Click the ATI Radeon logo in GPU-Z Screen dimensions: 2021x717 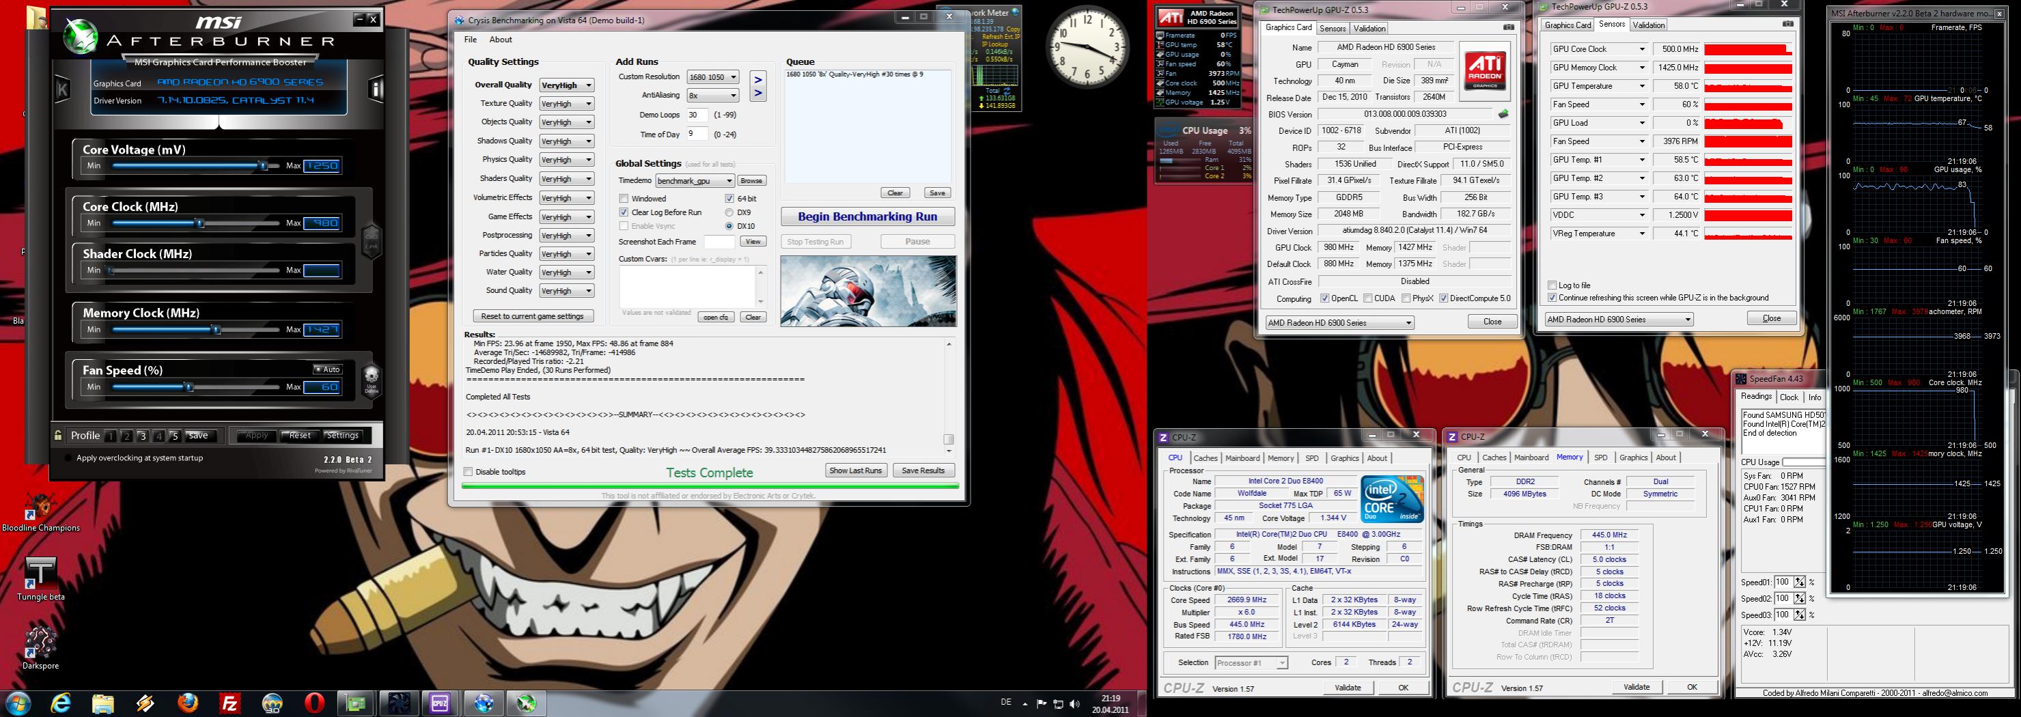[x=1485, y=70]
